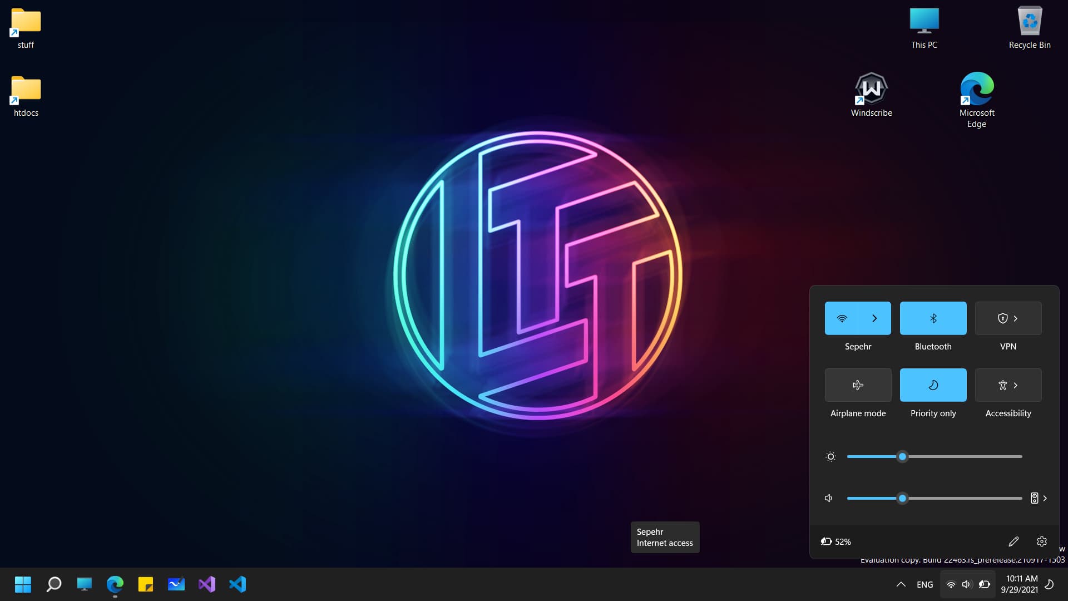The height and width of the screenshot is (601, 1068).
Task: Open the Windows Start menu
Action: [23, 584]
